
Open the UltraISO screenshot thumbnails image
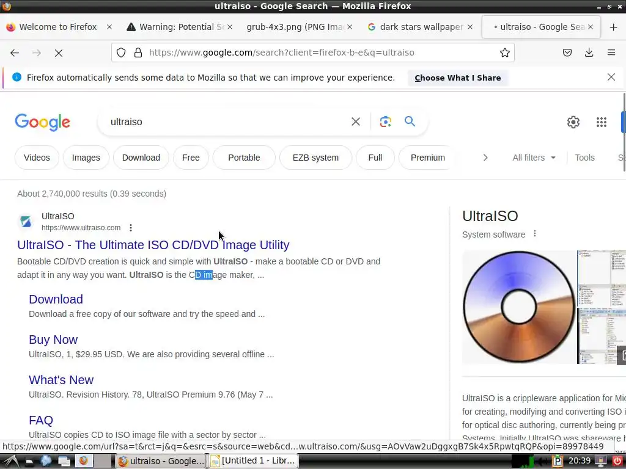point(602,307)
